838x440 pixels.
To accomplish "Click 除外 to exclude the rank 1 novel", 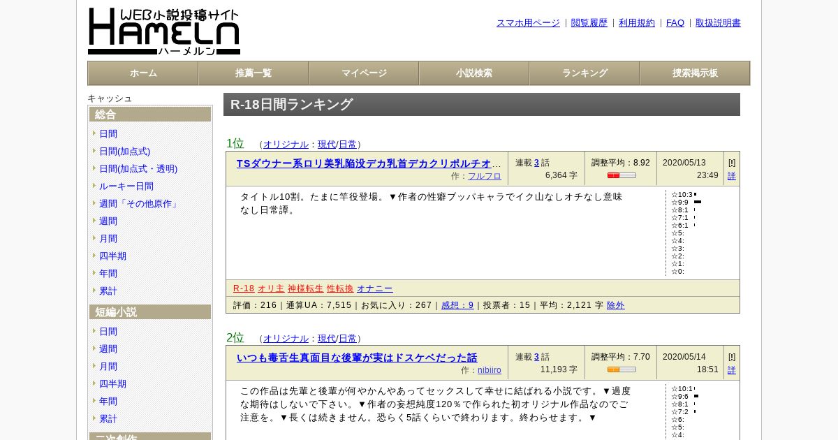I will pyautogui.click(x=616, y=305).
